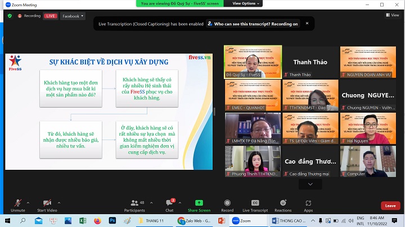Show more participants with down chevron
Screen dimensions: 405x227
coord(310,184)
